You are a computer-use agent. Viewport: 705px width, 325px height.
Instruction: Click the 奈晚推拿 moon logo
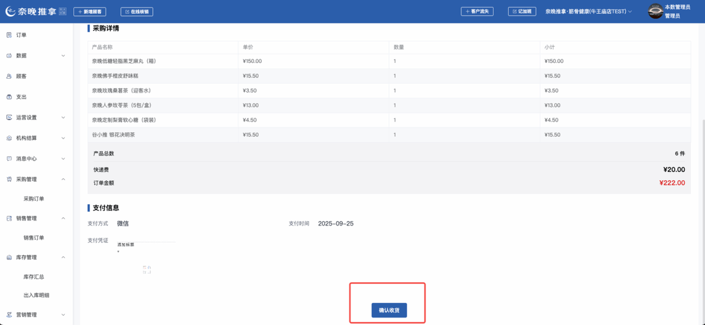(x=10, y=11)
